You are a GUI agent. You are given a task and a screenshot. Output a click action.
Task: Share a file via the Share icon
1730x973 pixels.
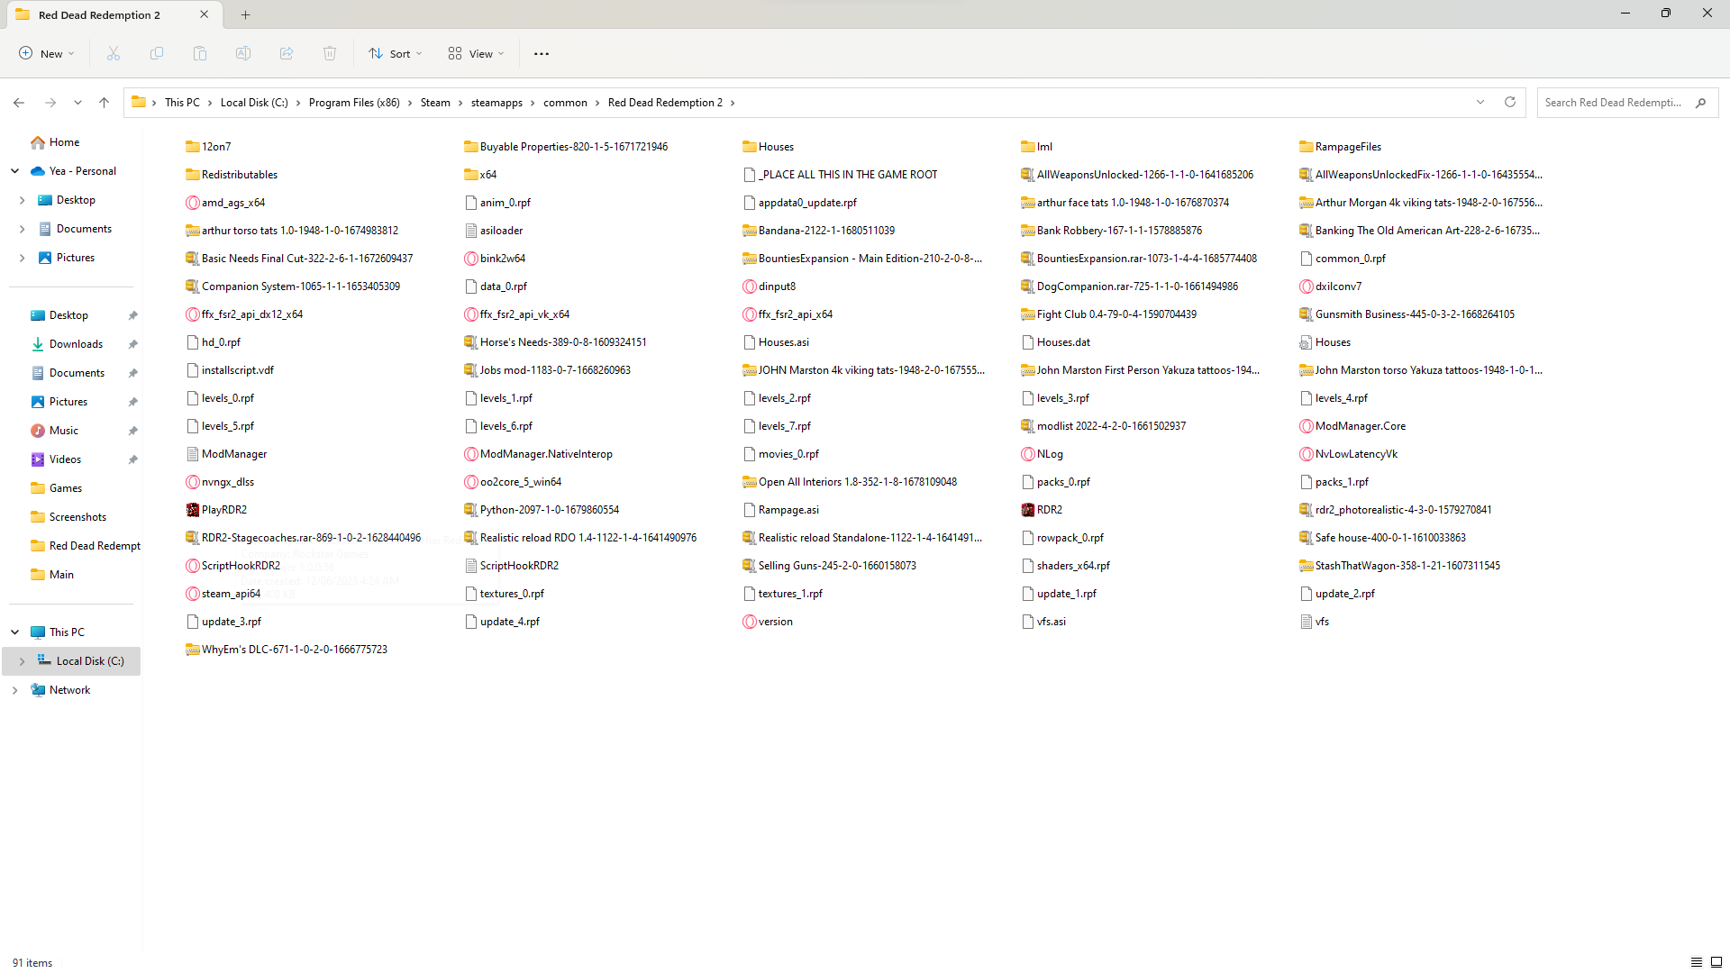tap(287, 53)
